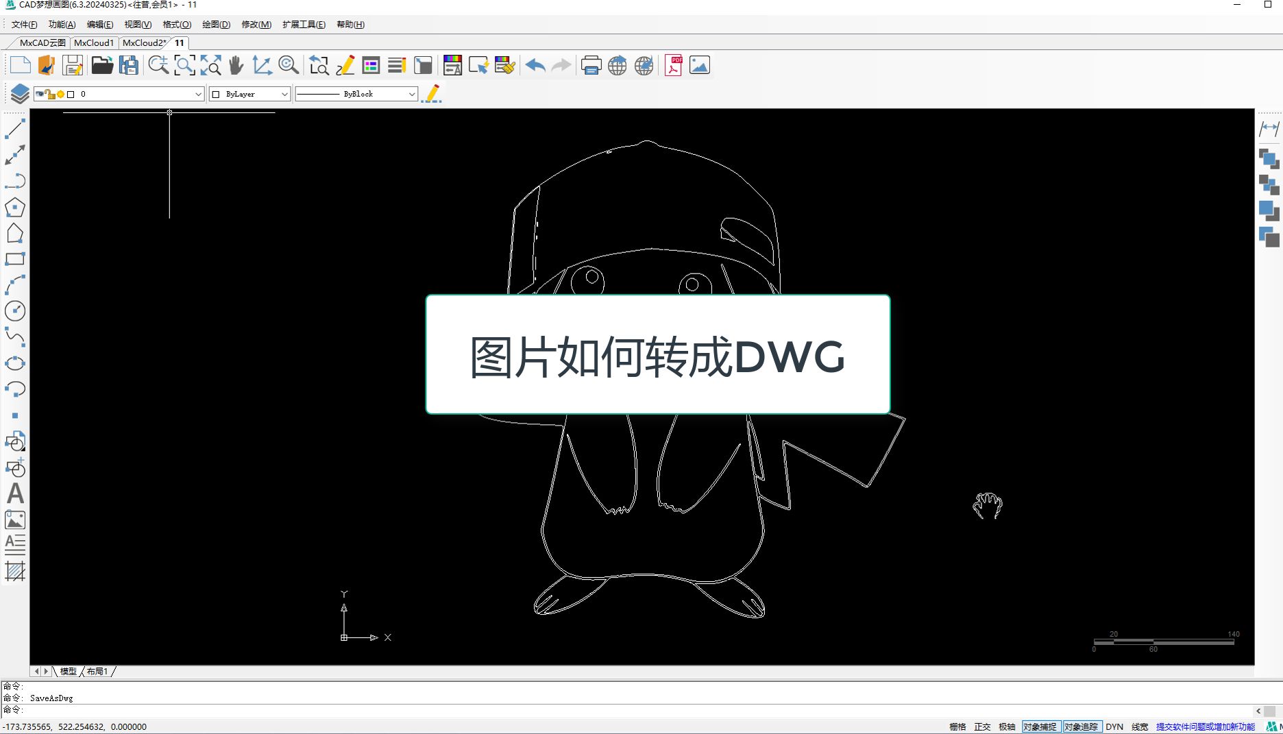1283x734 pixels.
Task: Select the multiline text tool
Action: (15, 545)
